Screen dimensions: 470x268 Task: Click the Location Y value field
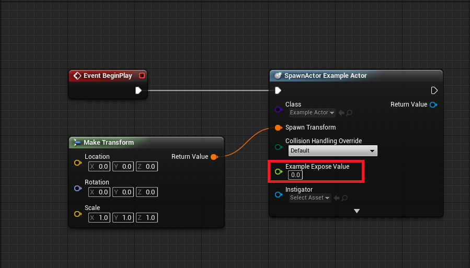123,167
